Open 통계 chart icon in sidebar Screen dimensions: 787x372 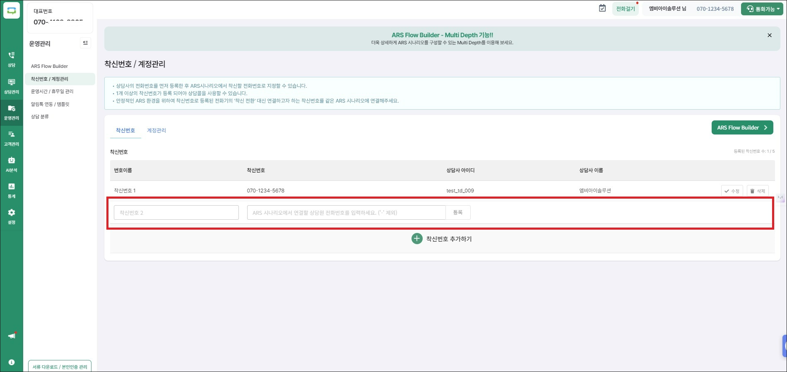pyautogui.click(x=12, y=190)
